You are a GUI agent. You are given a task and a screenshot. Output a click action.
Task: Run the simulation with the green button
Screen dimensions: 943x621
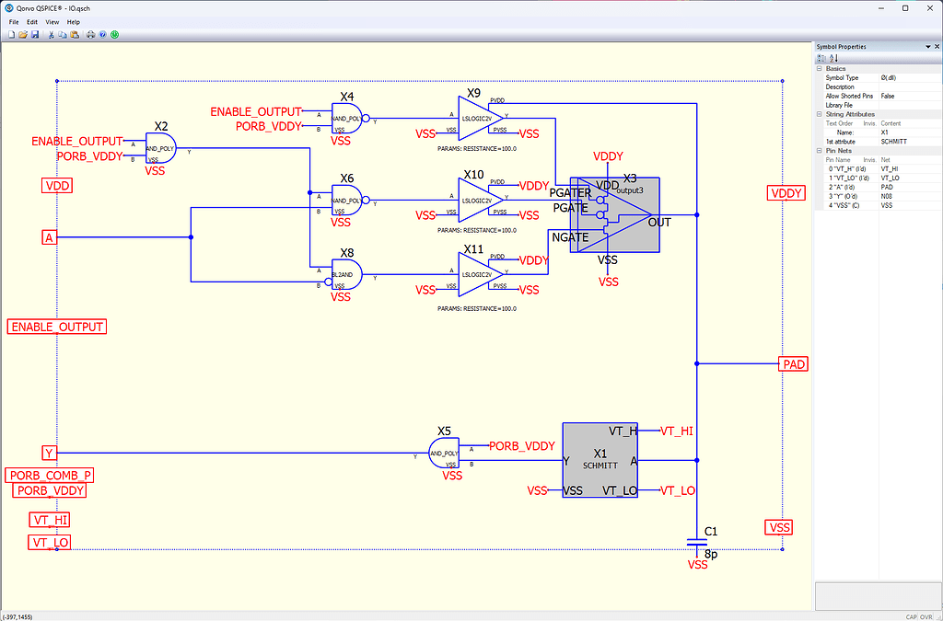[115, 34]
